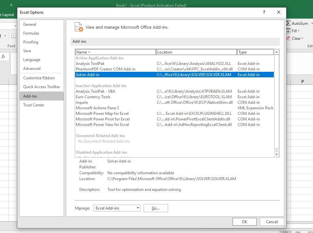Click the add-ins list scroll up arrow
The width and height of the screenshot is (313, 233).
click(x=276, y=52)
